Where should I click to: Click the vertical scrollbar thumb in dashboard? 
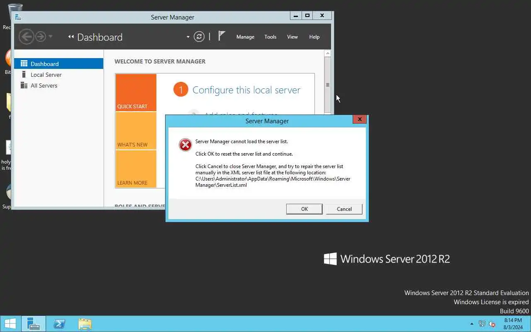(327, 85)
